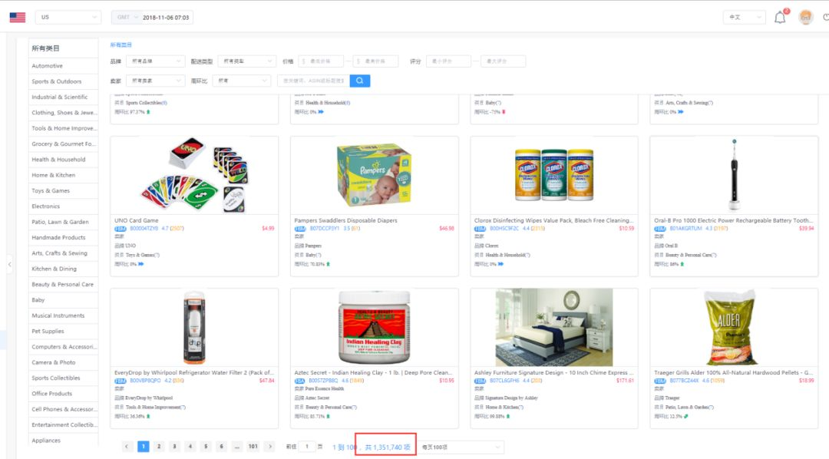Click the Ashley mattress bedroom image
This screenshot has width=829, height=459.
tap(554, 327)
